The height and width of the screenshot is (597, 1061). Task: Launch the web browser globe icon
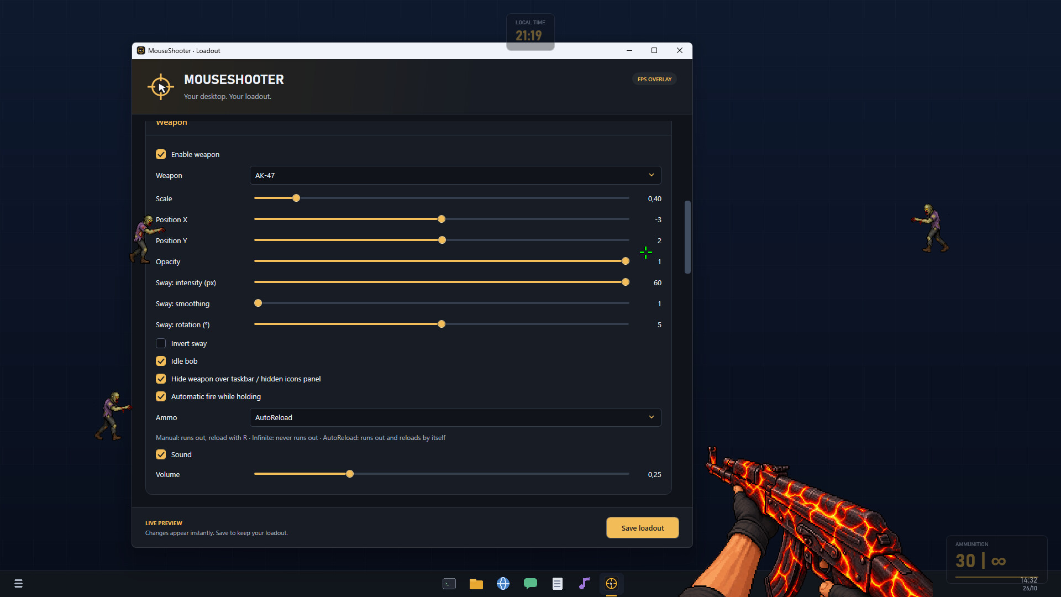pyautogui.click(x=503, y=584)
